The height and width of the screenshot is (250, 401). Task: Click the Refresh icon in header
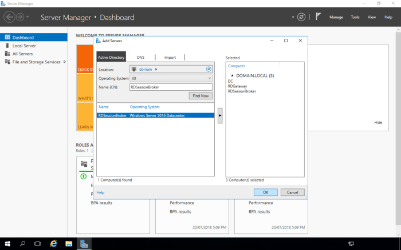click(301, 17)
